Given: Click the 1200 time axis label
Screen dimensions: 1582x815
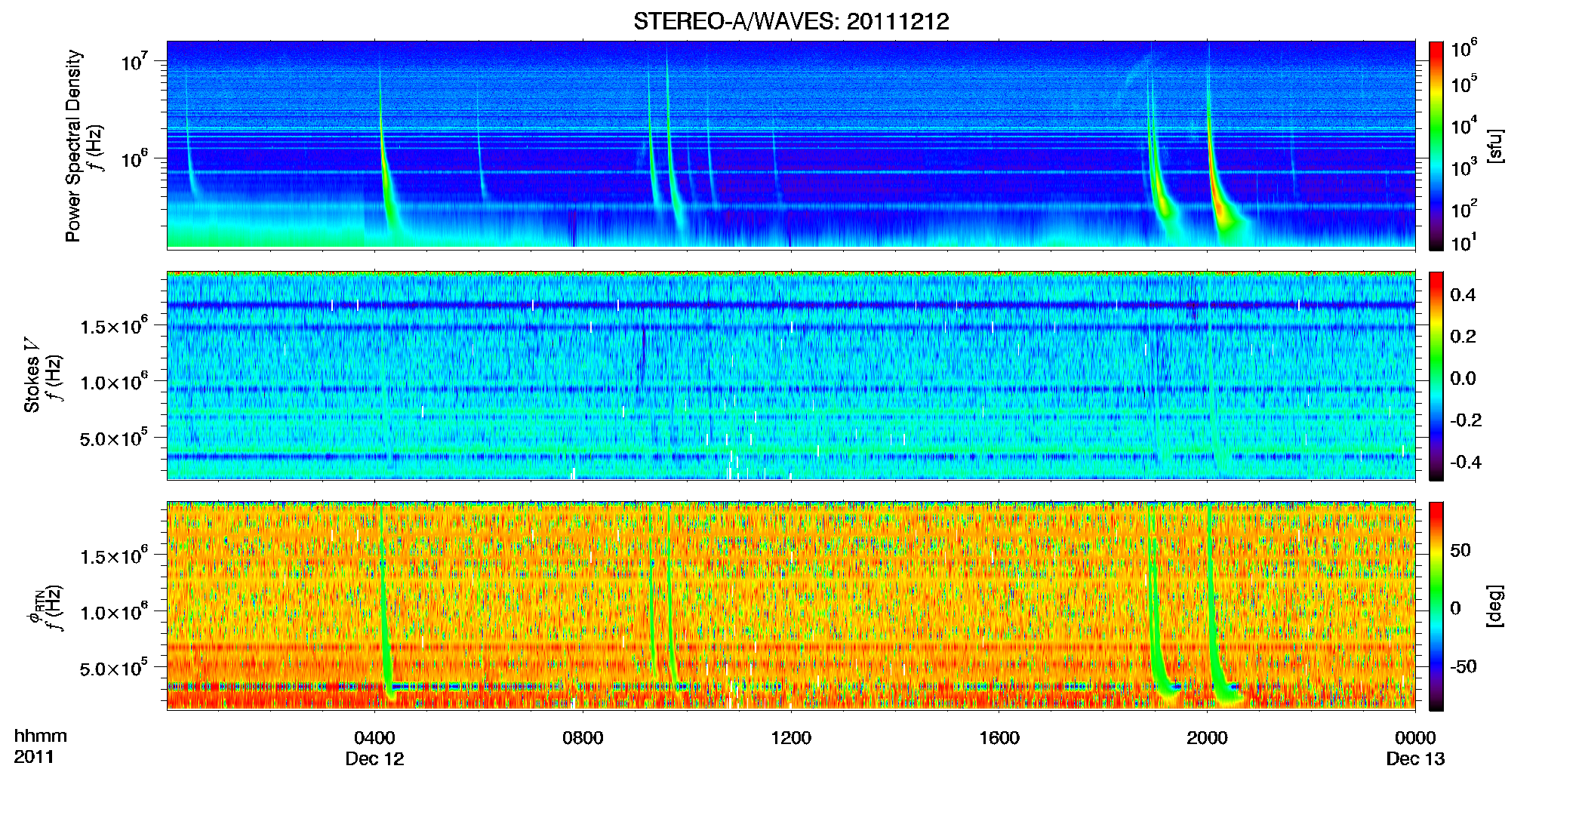Looking at the screenshot, I should [791, 737].
